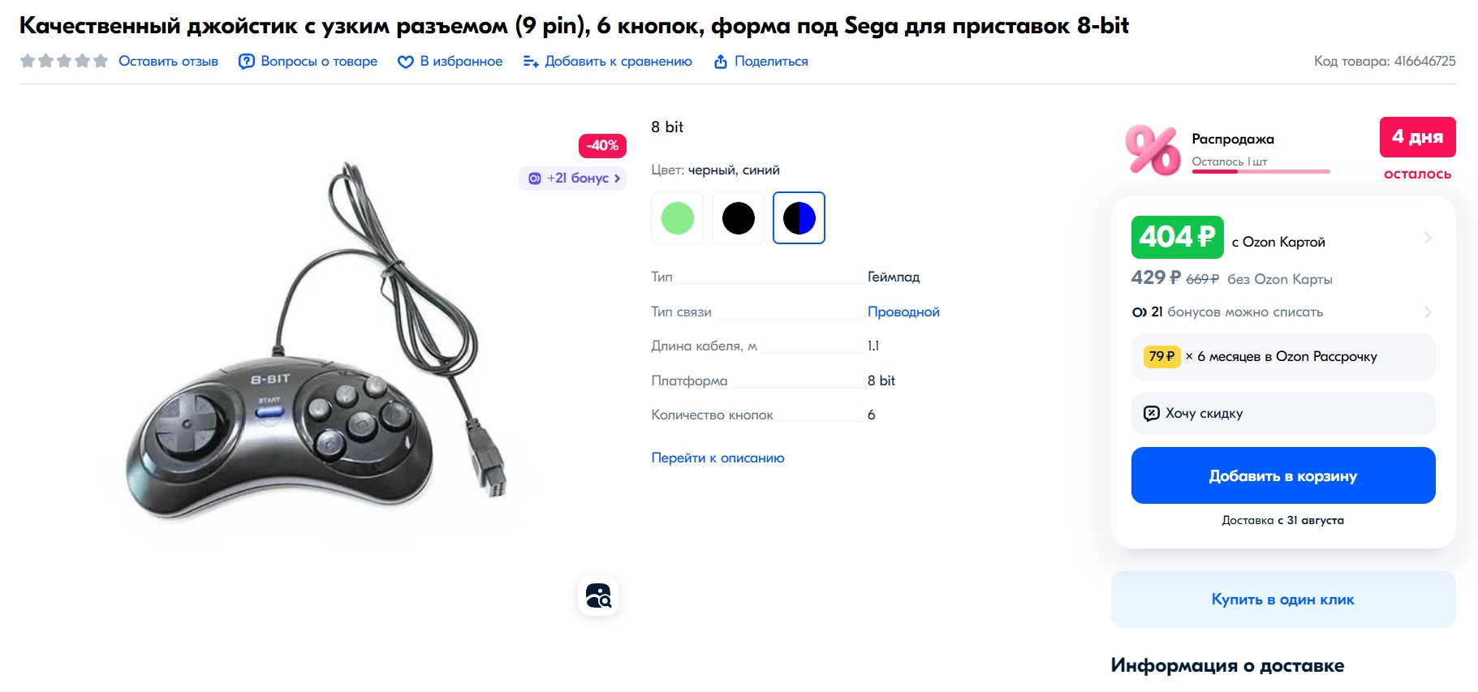
Task: Expand the Ozon Card price details chevron
Action: point(1428,238)
